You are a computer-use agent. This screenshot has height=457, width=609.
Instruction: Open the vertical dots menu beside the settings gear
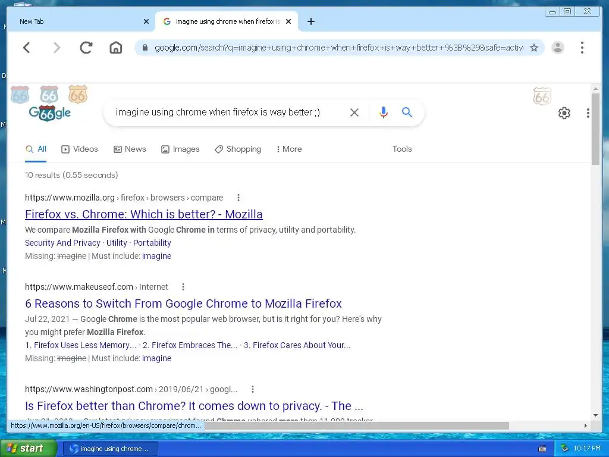pos(588,113)
